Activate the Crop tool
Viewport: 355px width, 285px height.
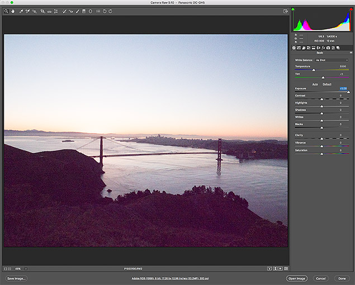click(x=42, y=11)
